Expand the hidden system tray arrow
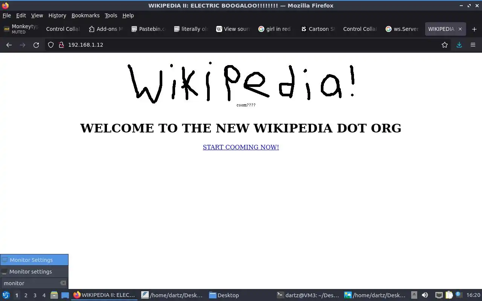Screen dimensions: 482x301 414,295
